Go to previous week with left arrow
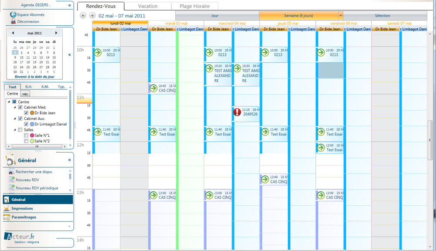Image resolution: width=436 pixels, height=251 pixels. point(83,15)
